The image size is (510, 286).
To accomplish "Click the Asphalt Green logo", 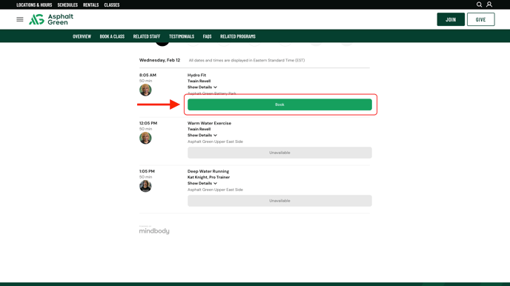I will click(51, 19).
